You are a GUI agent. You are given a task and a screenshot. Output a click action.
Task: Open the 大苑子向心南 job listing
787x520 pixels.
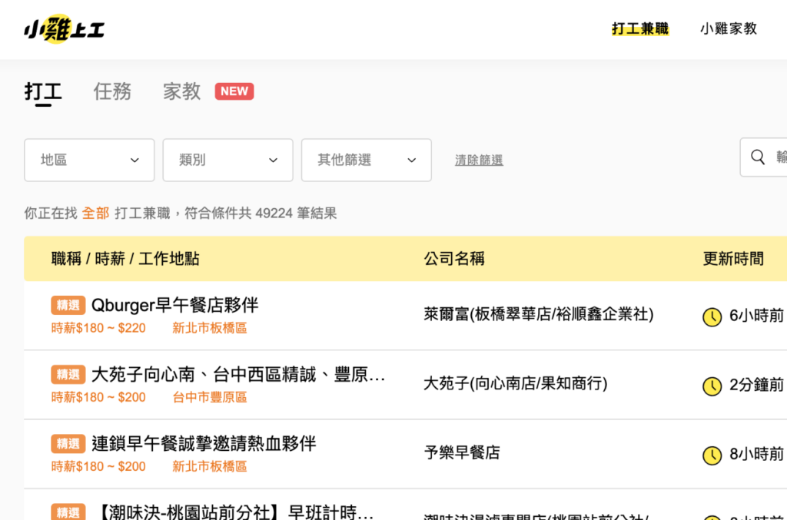(x=238, y=374)
